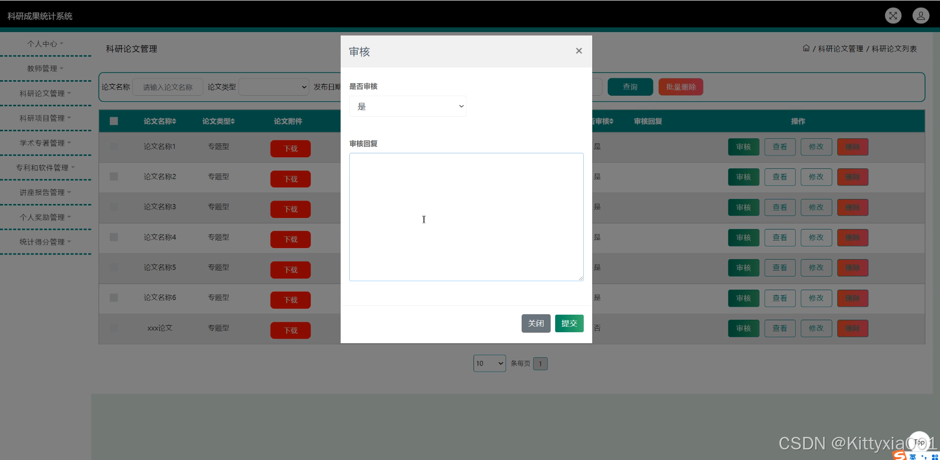Screen dimensions: 940x460
Task: Check the checkbox for xxx论文 row
Action: point(114,328)
